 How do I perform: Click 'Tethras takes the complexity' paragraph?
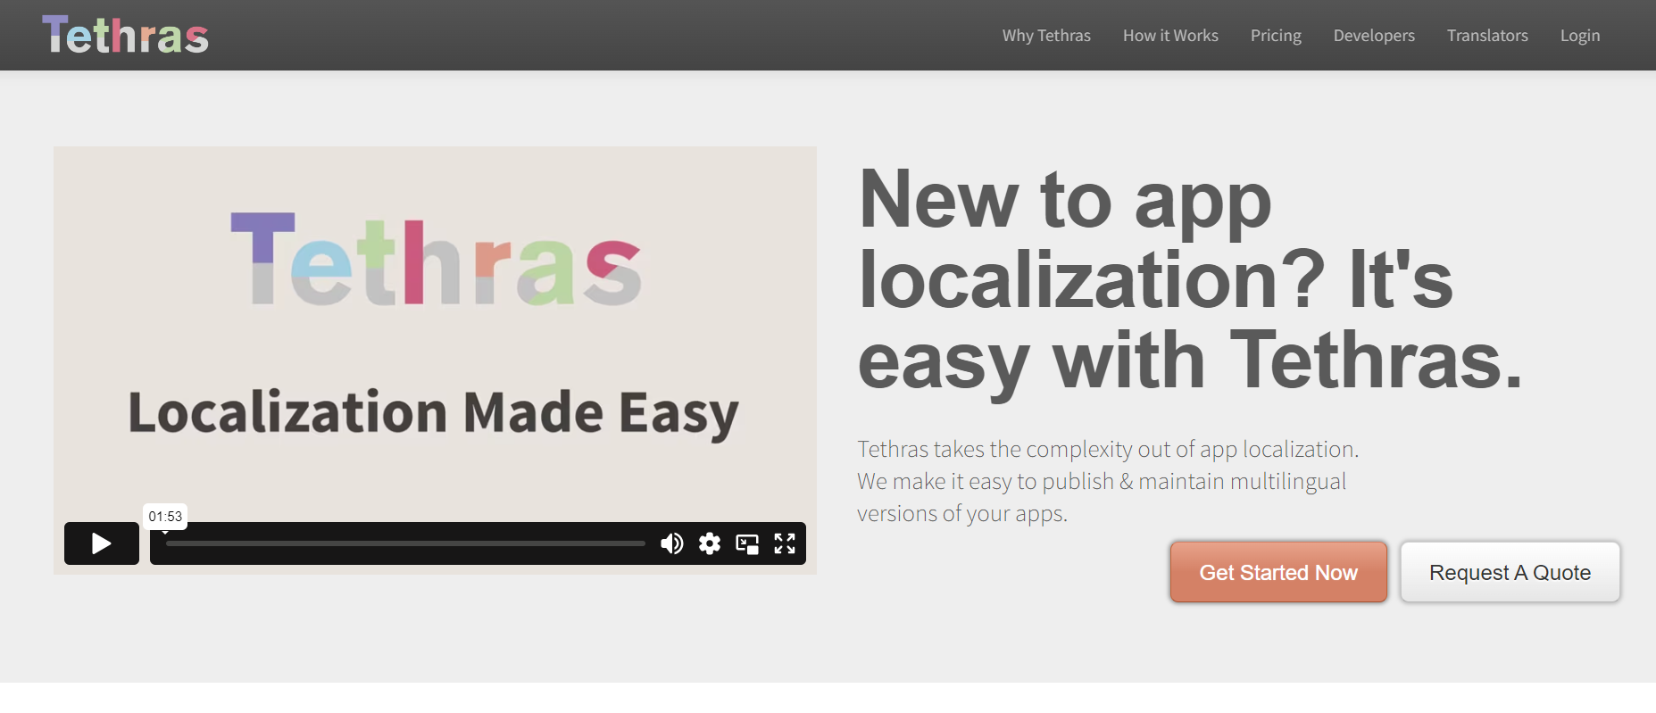(1108, 481)
